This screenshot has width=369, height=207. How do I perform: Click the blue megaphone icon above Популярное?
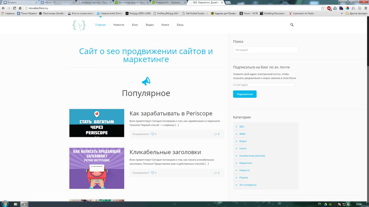tap(146, 81)
